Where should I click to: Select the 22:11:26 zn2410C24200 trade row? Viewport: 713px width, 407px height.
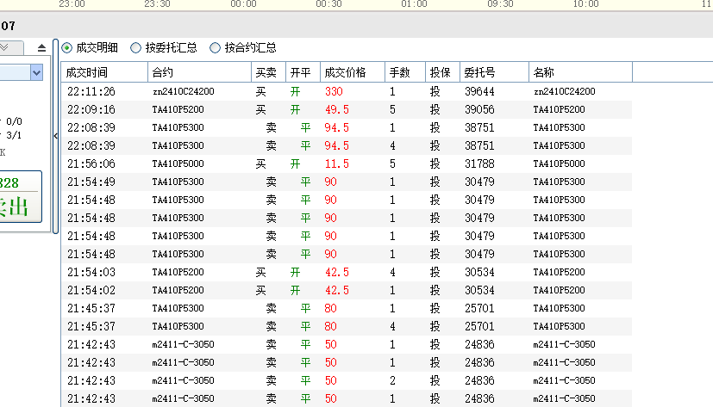[x=345, y=91]
